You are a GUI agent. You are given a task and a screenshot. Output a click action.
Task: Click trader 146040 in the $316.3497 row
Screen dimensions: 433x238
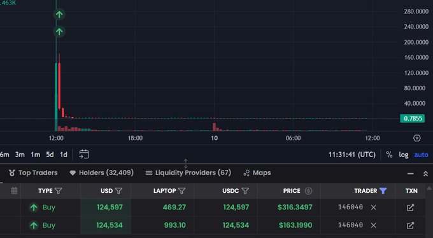coord(350,207)
